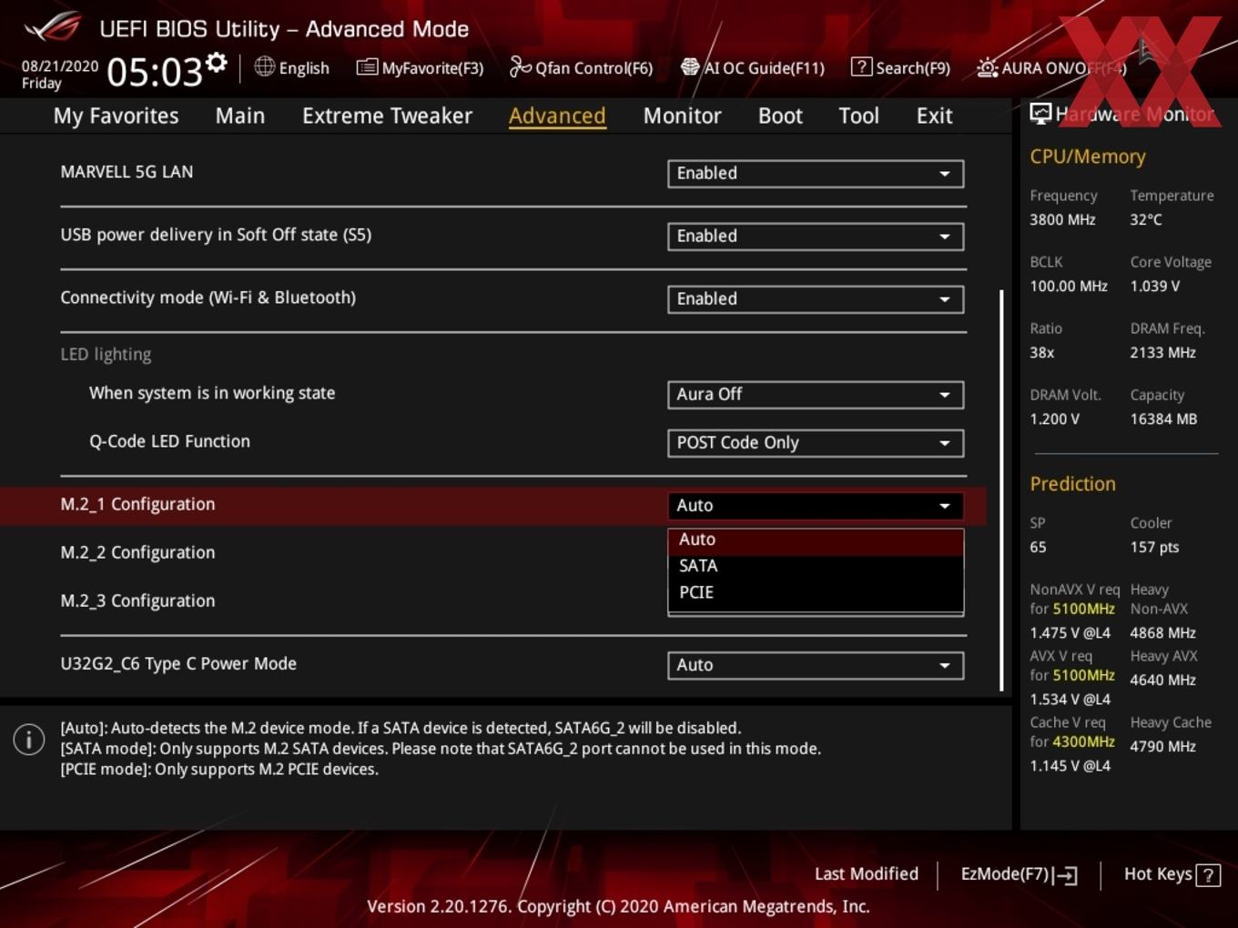Collapse the M.2_1 Configuration dropdown

816,506
